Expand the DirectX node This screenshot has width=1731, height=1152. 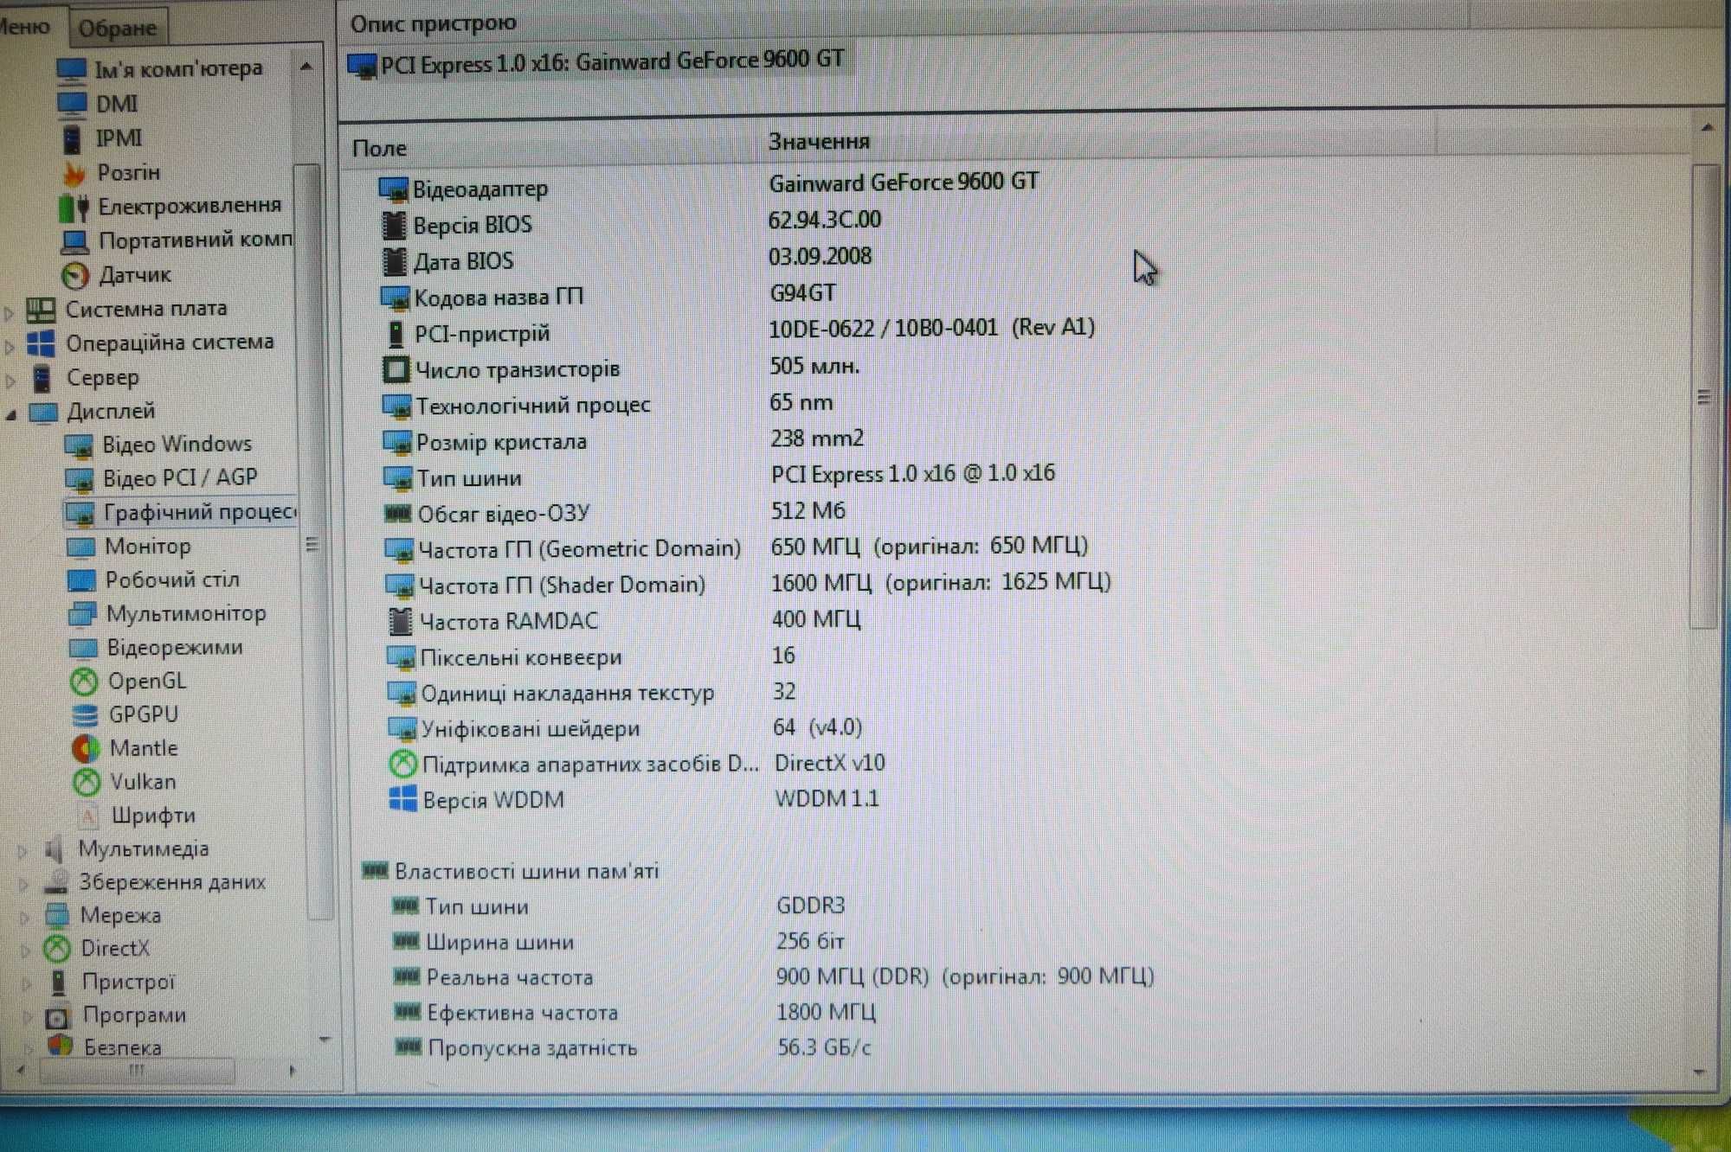[25, 950]
